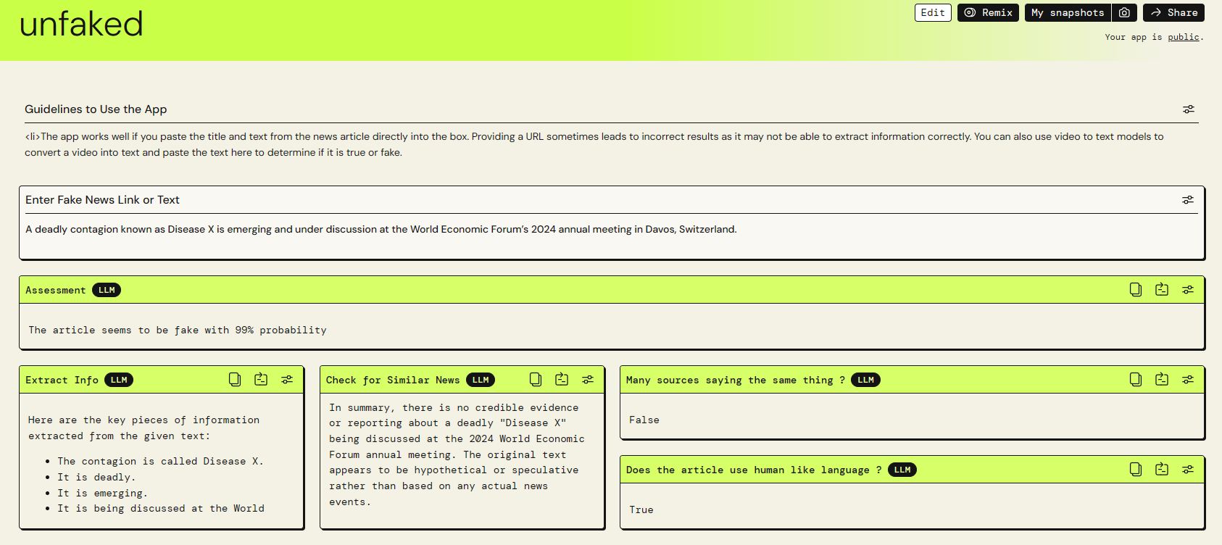The image size is (1222, 545).
Task: Click the 'True' result text
Action: tap(641, 510)
